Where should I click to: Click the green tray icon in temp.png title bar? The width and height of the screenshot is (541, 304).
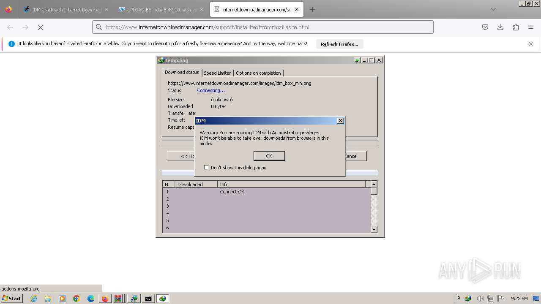(x=357, y=60)
